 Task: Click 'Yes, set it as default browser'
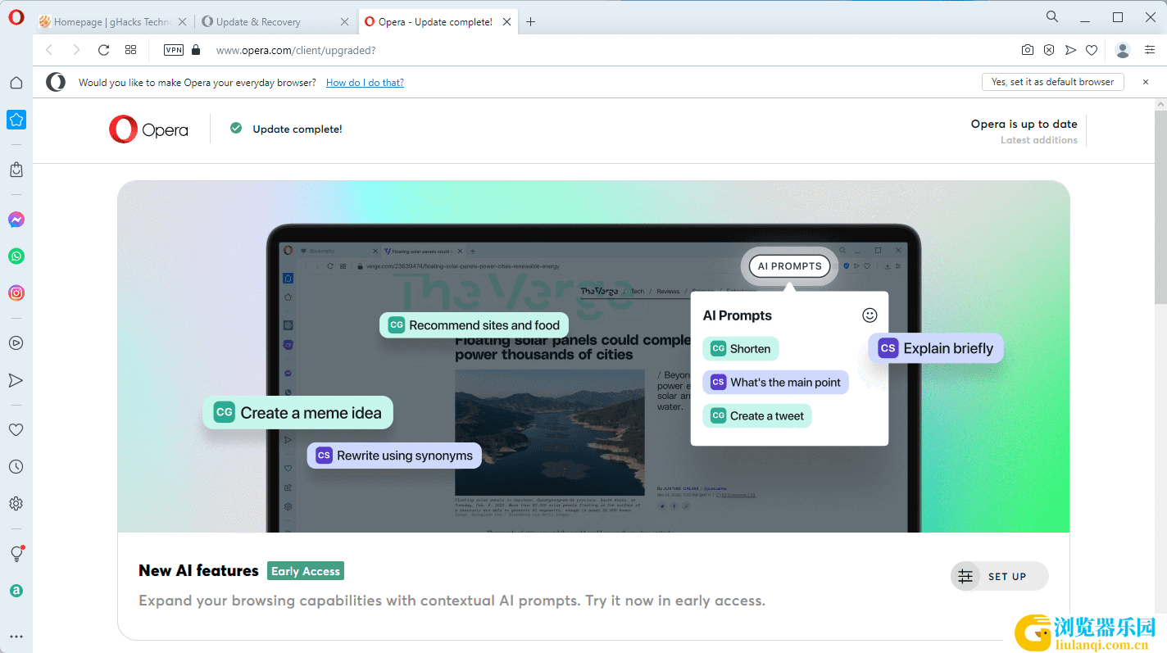coord(1052,82)
